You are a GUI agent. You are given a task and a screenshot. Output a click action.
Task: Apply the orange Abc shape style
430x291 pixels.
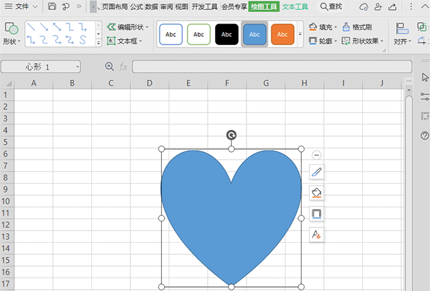pyautogui.click(x=283, y=34)
